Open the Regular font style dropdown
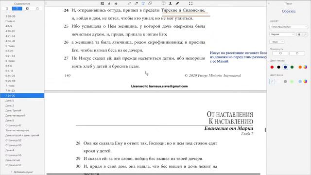311x175 pixels. click(x=282, y=35)
